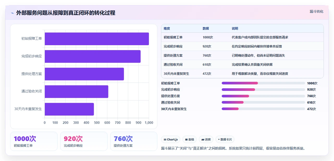Select the 表格 tag chip

coord(189,139)
